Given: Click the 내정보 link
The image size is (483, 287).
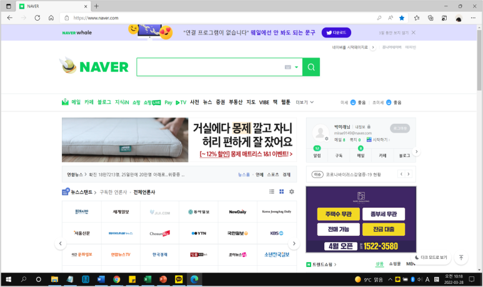Looking at the screenshot, I should pyautogui.click(x=360, y=127).
